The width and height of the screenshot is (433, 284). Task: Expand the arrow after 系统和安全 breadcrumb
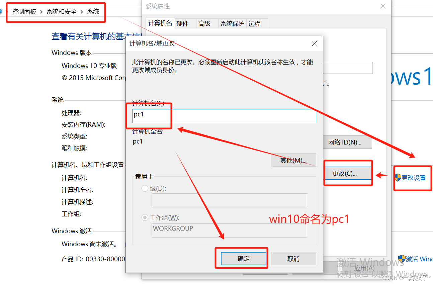tap(82, 12)
